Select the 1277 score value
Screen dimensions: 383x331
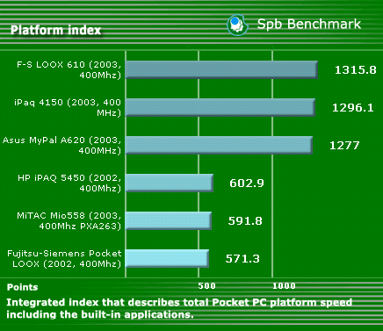pyautogui.click(x=344, y=146)
